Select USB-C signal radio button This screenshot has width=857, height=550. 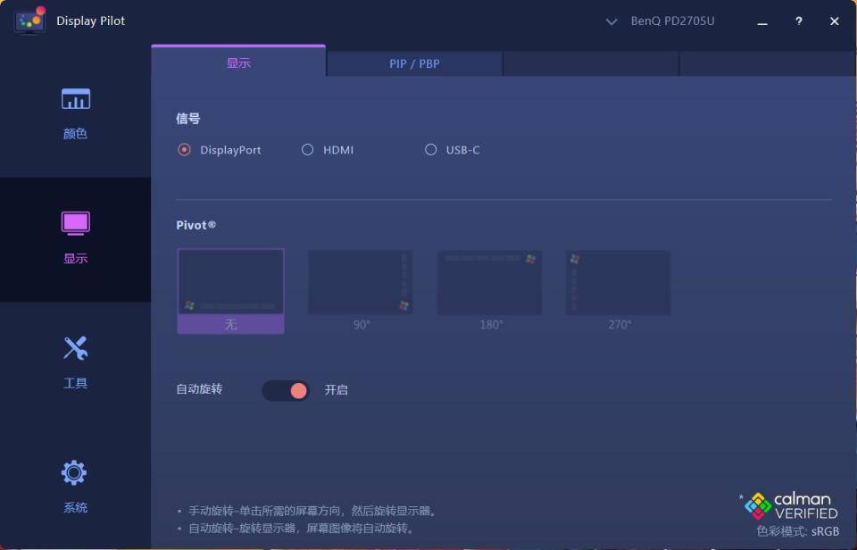pyautogui.click(x=431, y=150)
